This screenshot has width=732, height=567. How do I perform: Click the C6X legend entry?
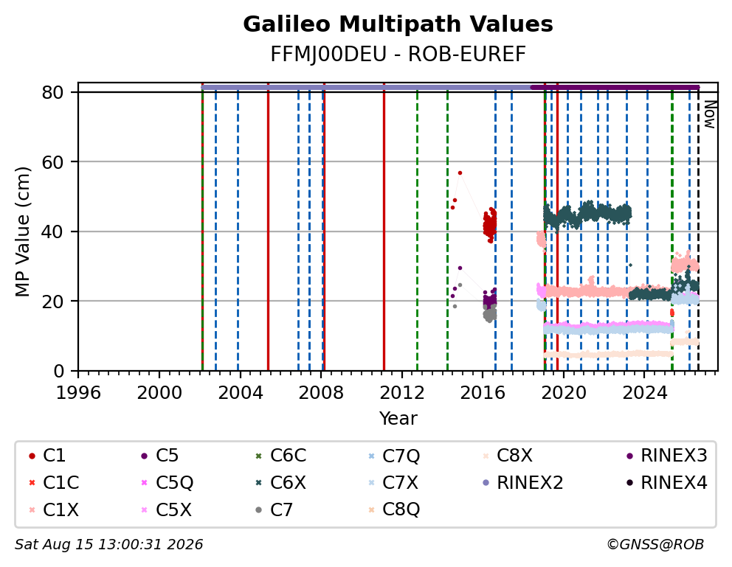280,483
